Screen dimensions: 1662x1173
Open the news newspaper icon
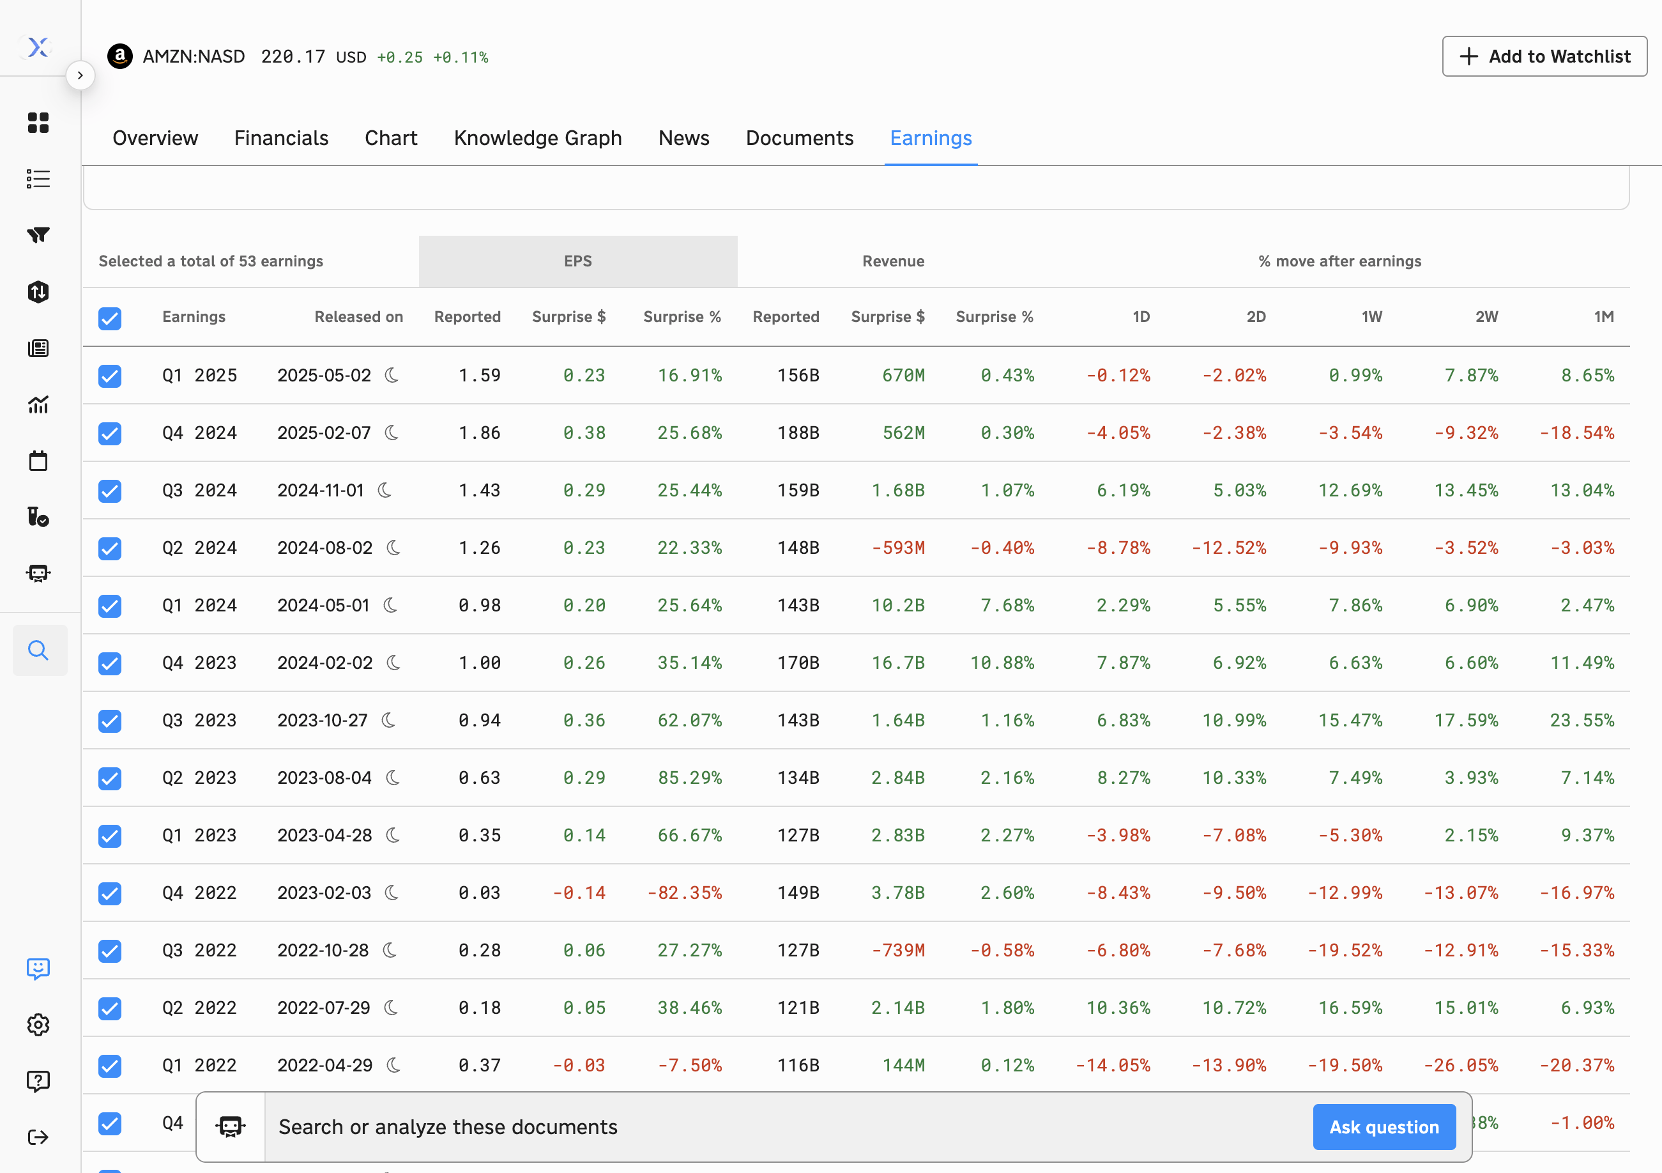[38, 348]
